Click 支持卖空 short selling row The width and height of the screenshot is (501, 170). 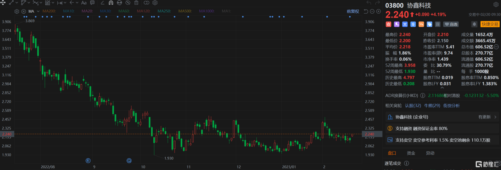coord(443,140)
